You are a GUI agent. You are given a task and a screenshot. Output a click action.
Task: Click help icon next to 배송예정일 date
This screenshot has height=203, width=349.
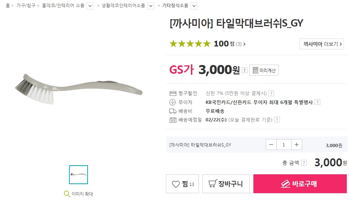point(277,120)
